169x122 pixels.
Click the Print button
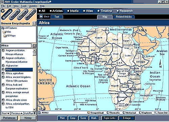coord(62,118)
